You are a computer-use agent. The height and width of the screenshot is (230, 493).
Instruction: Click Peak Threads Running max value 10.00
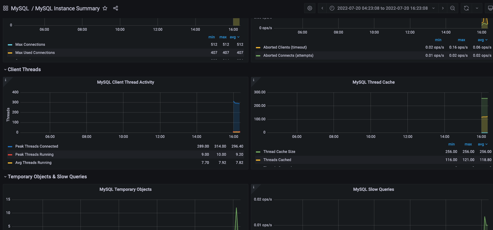(x=221, y=154)
